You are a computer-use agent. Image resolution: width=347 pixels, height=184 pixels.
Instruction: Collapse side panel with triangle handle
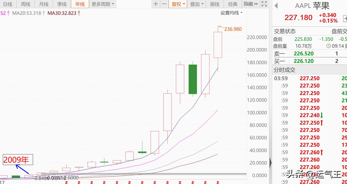point(270,163)
